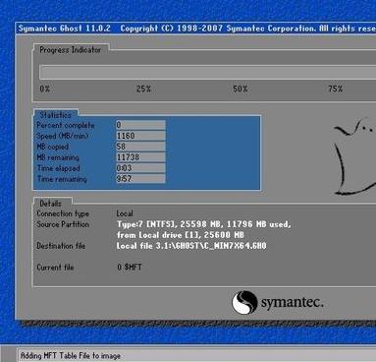Click the status bar message about MFT Table

pyautogui.click(x=71, y=355)
